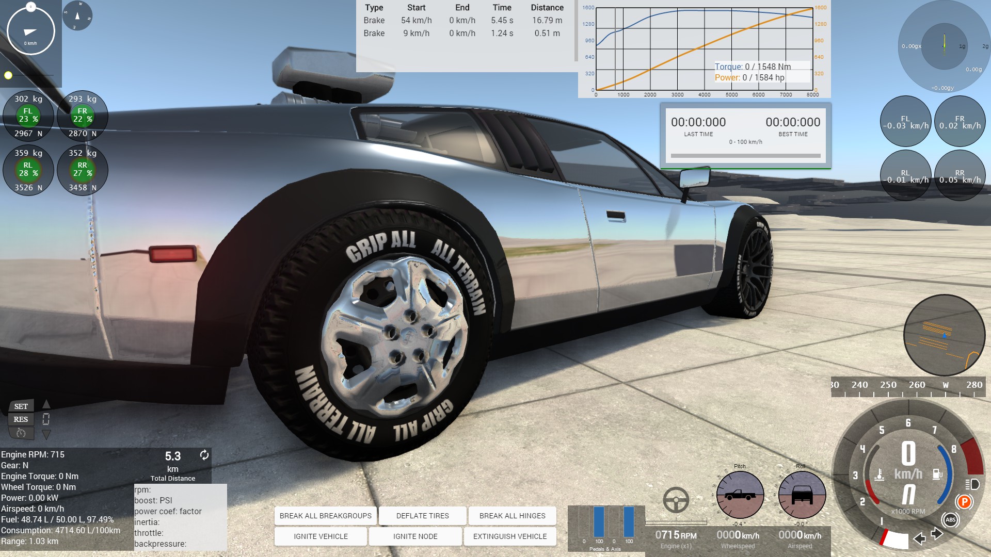Viewport: 991px width, 557px height.
Task: Click the RR wheel slip speed circle
Action: 960,175
